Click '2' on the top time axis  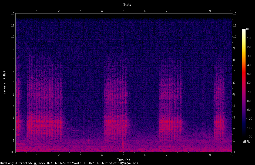(x=59, y=11)
